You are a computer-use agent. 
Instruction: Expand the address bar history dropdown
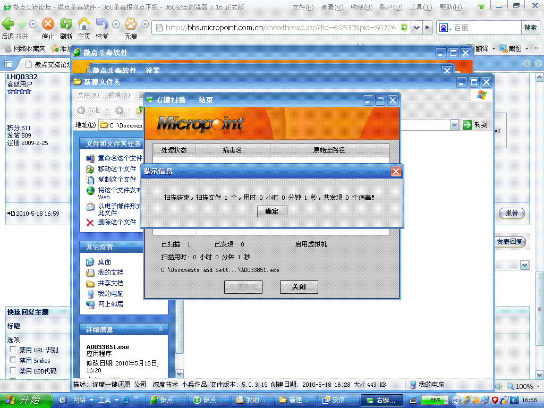pos(417,28)
